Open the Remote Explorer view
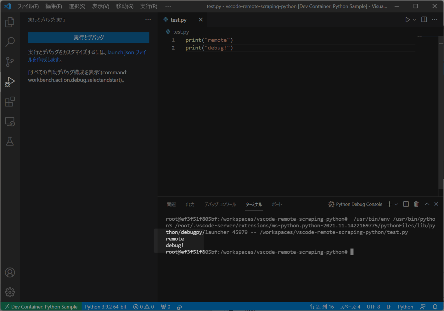444x311 pixels. 10,122
